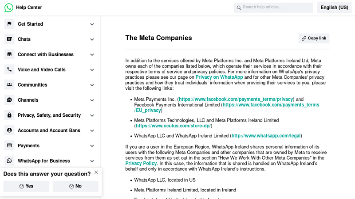This screenshot has width=355, height=199.
Task: Click the Privacy, Safety, and Security lock icon
Action: pyautogui.click(x=9, y=115)
